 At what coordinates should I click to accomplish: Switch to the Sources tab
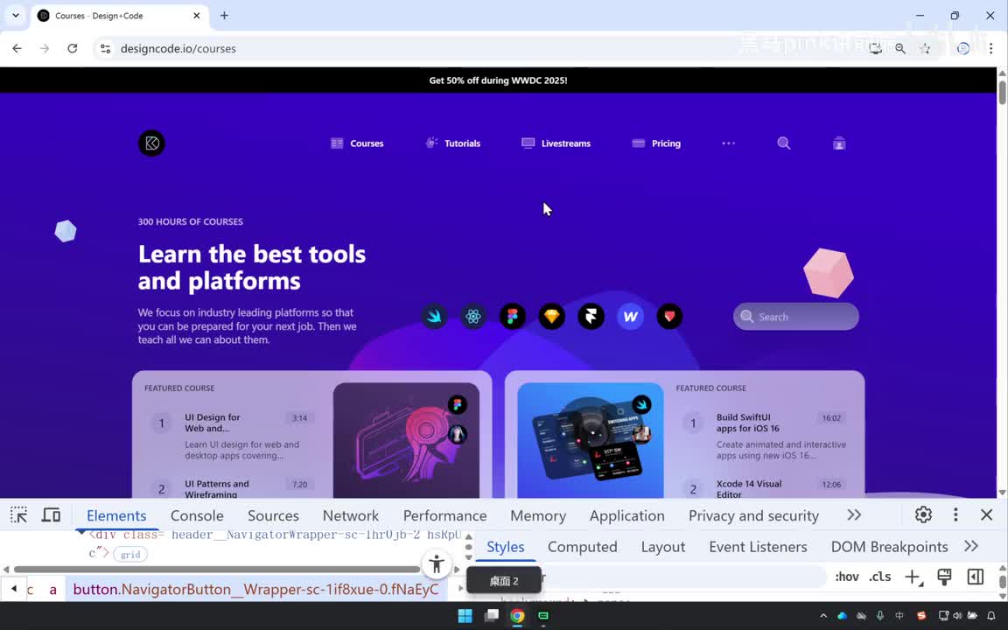click(273, 515)
